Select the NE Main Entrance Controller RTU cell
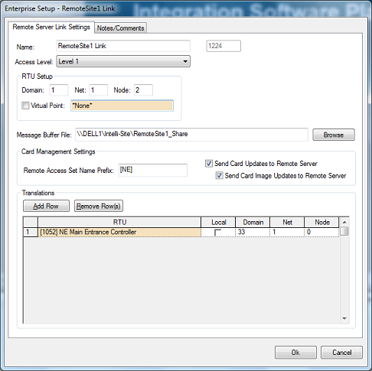 pyautogui.click(x=119, y=232)
